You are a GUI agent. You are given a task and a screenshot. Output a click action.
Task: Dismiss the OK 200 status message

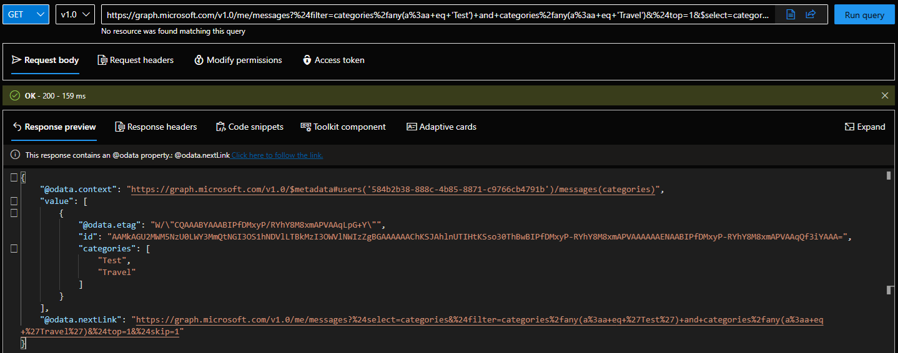click(884, 95)
